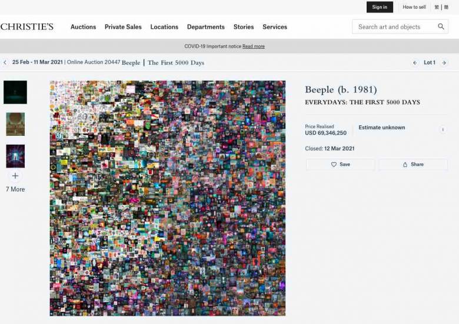Open the How to sell link
Screen dimensions: 459x324
pyautogui.click(x=414, y=7)
